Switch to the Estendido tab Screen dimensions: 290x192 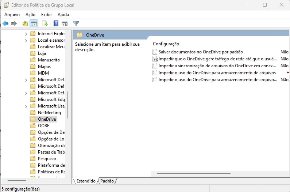(86, 181)
